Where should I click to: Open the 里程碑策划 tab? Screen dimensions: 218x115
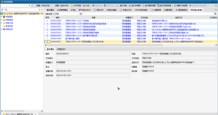click(x=182, y=10)
